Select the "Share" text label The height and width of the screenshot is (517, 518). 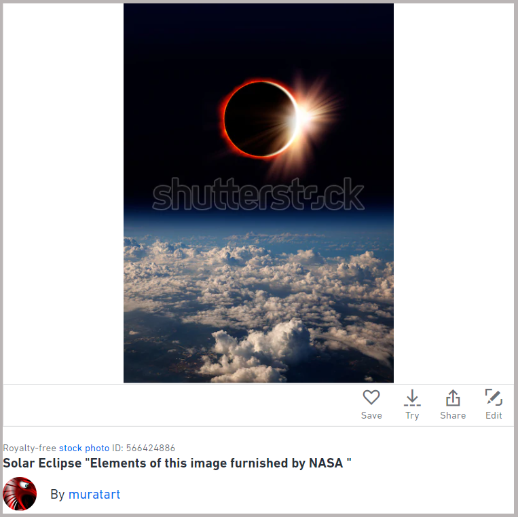453,415
